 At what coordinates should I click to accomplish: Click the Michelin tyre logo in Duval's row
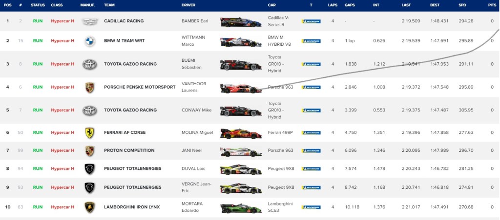pos(311,169)
